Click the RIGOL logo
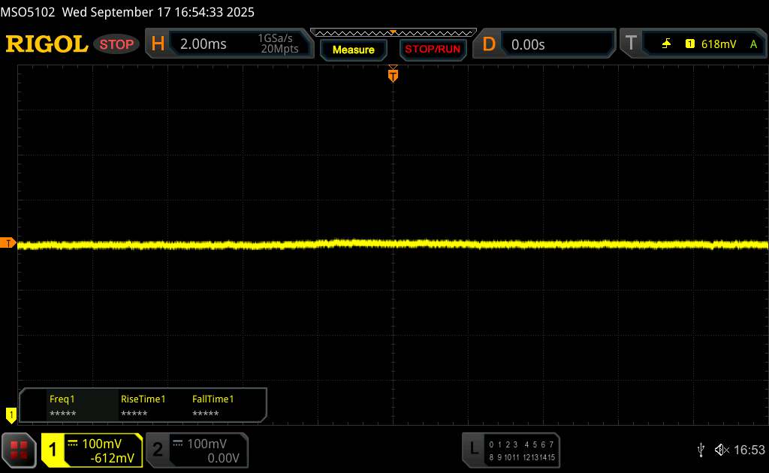This screenshot has width=769, height=473. (47, 44)
